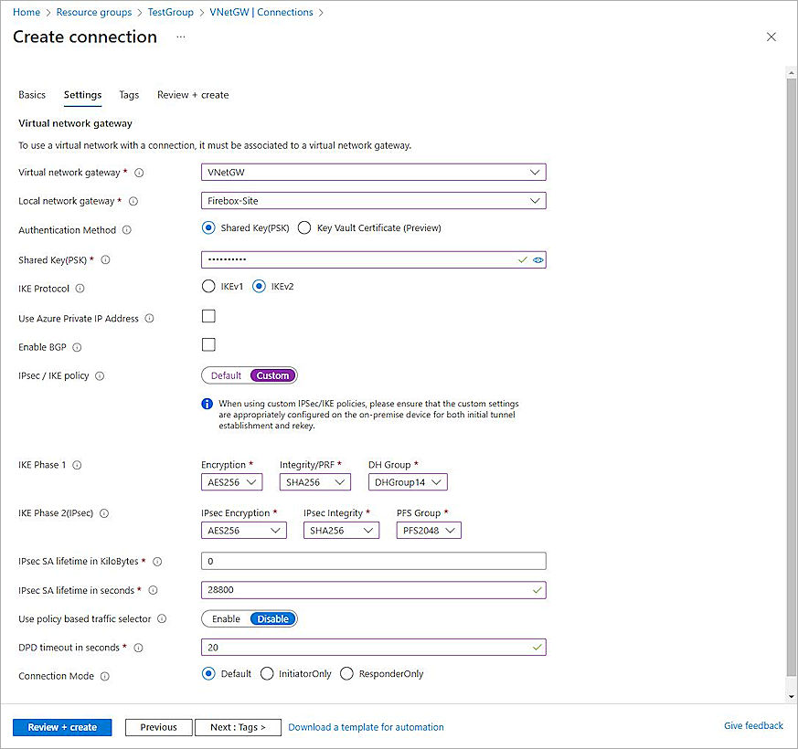Select the IKEv1 radio button
This screenshot has width=798, height=749.
tap(208, 286)
